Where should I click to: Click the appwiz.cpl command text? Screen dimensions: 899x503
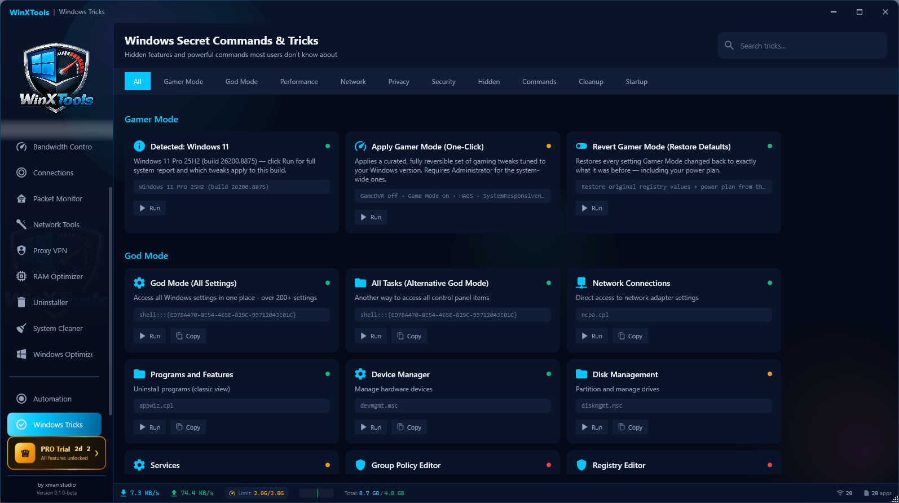(156, 405)
